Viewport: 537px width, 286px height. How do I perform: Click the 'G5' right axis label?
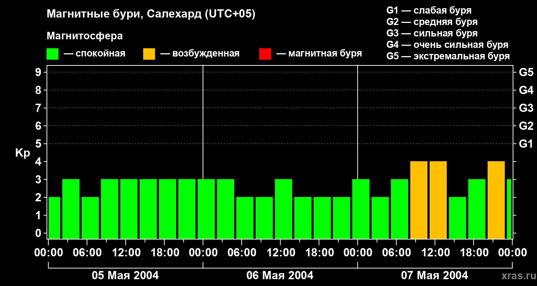point(526,72)
